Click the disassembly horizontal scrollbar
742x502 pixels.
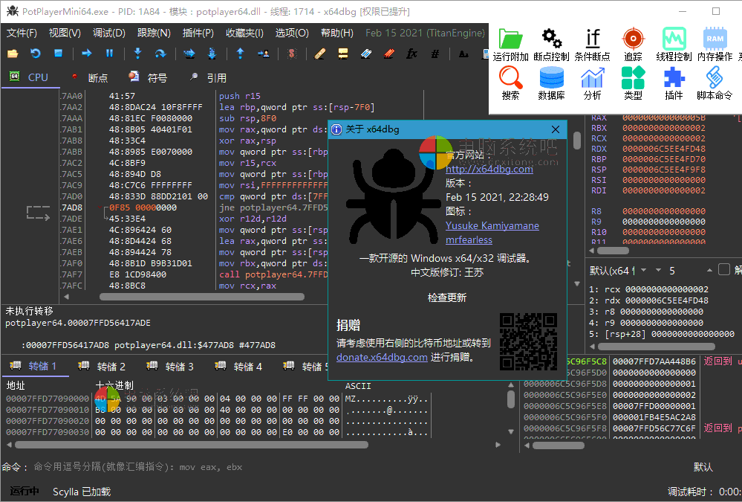(x=201, y=297)
